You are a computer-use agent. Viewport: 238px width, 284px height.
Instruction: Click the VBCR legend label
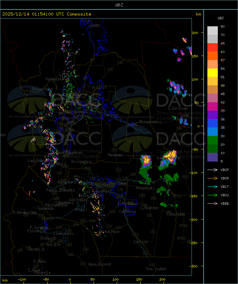(x=225, y=178)
